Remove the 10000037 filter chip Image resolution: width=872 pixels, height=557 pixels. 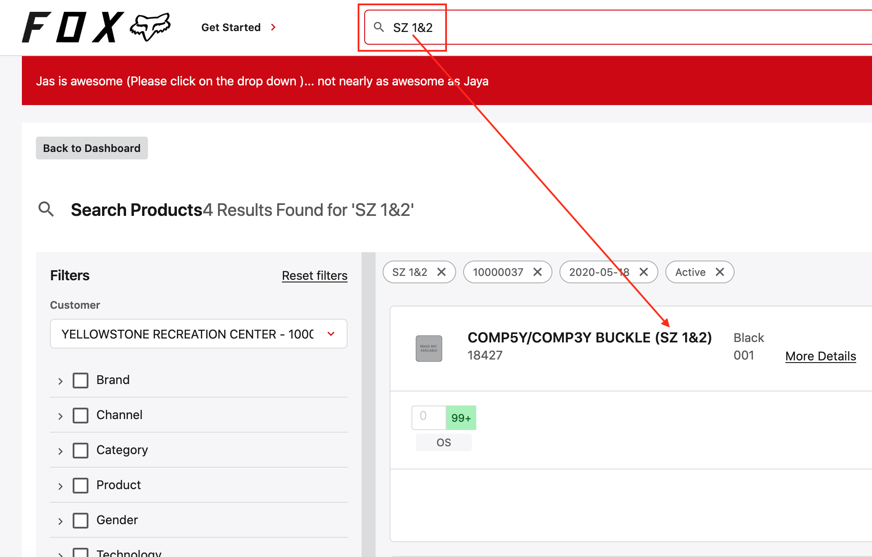538,272
